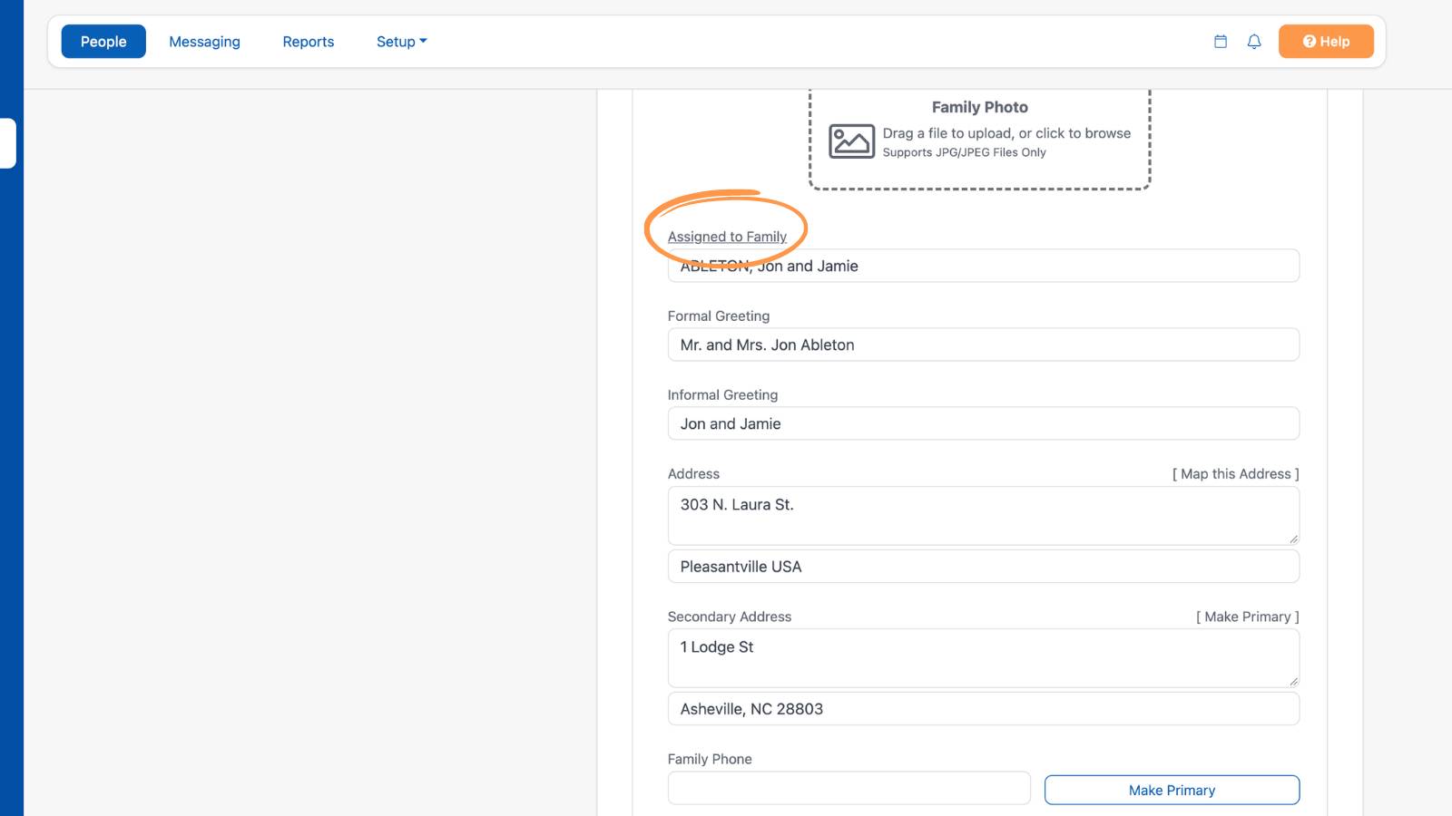Open the Reports section
This screenshot has height=816, width=1452.
309,42
